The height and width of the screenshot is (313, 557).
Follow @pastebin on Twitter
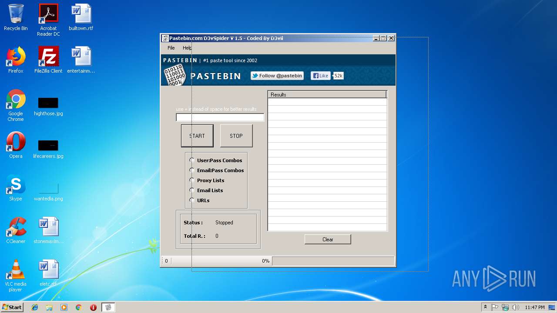coord(277,76)
